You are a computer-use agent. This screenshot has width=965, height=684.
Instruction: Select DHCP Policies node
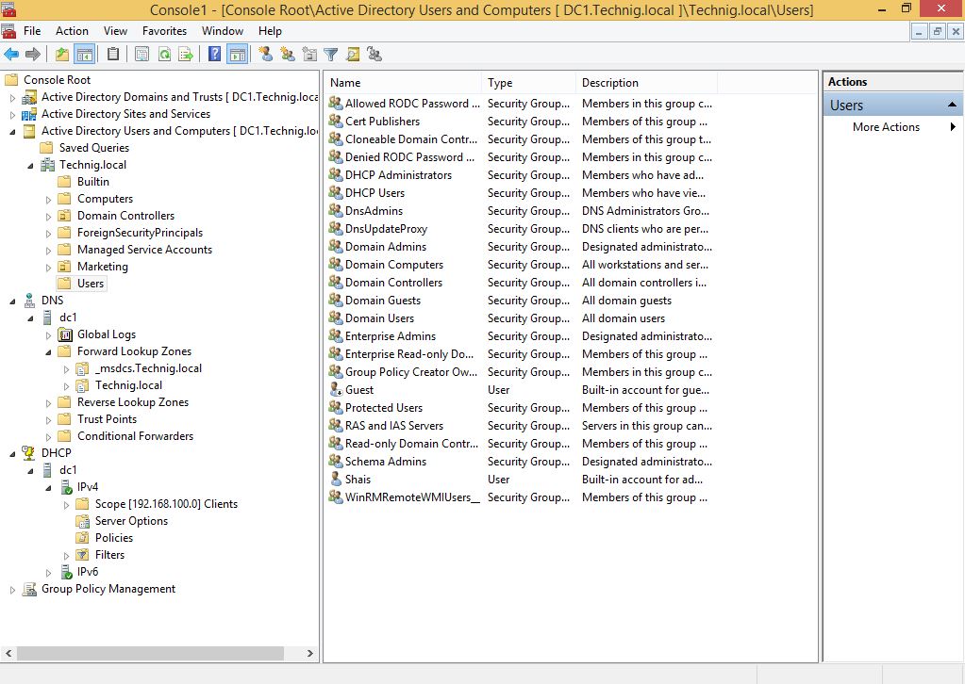pyautogui.click(x=114, y=538)
